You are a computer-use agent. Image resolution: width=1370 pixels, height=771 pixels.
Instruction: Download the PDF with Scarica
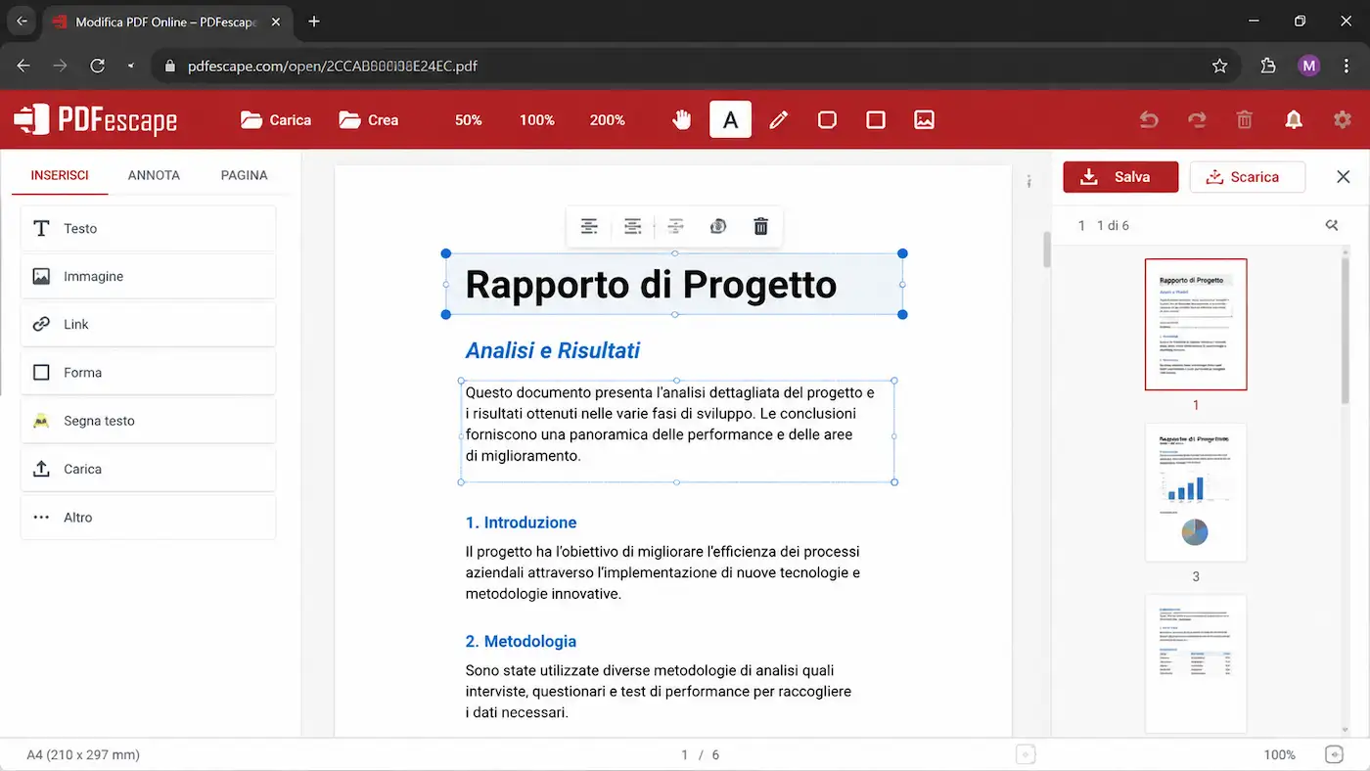[x=1248, y=177]
